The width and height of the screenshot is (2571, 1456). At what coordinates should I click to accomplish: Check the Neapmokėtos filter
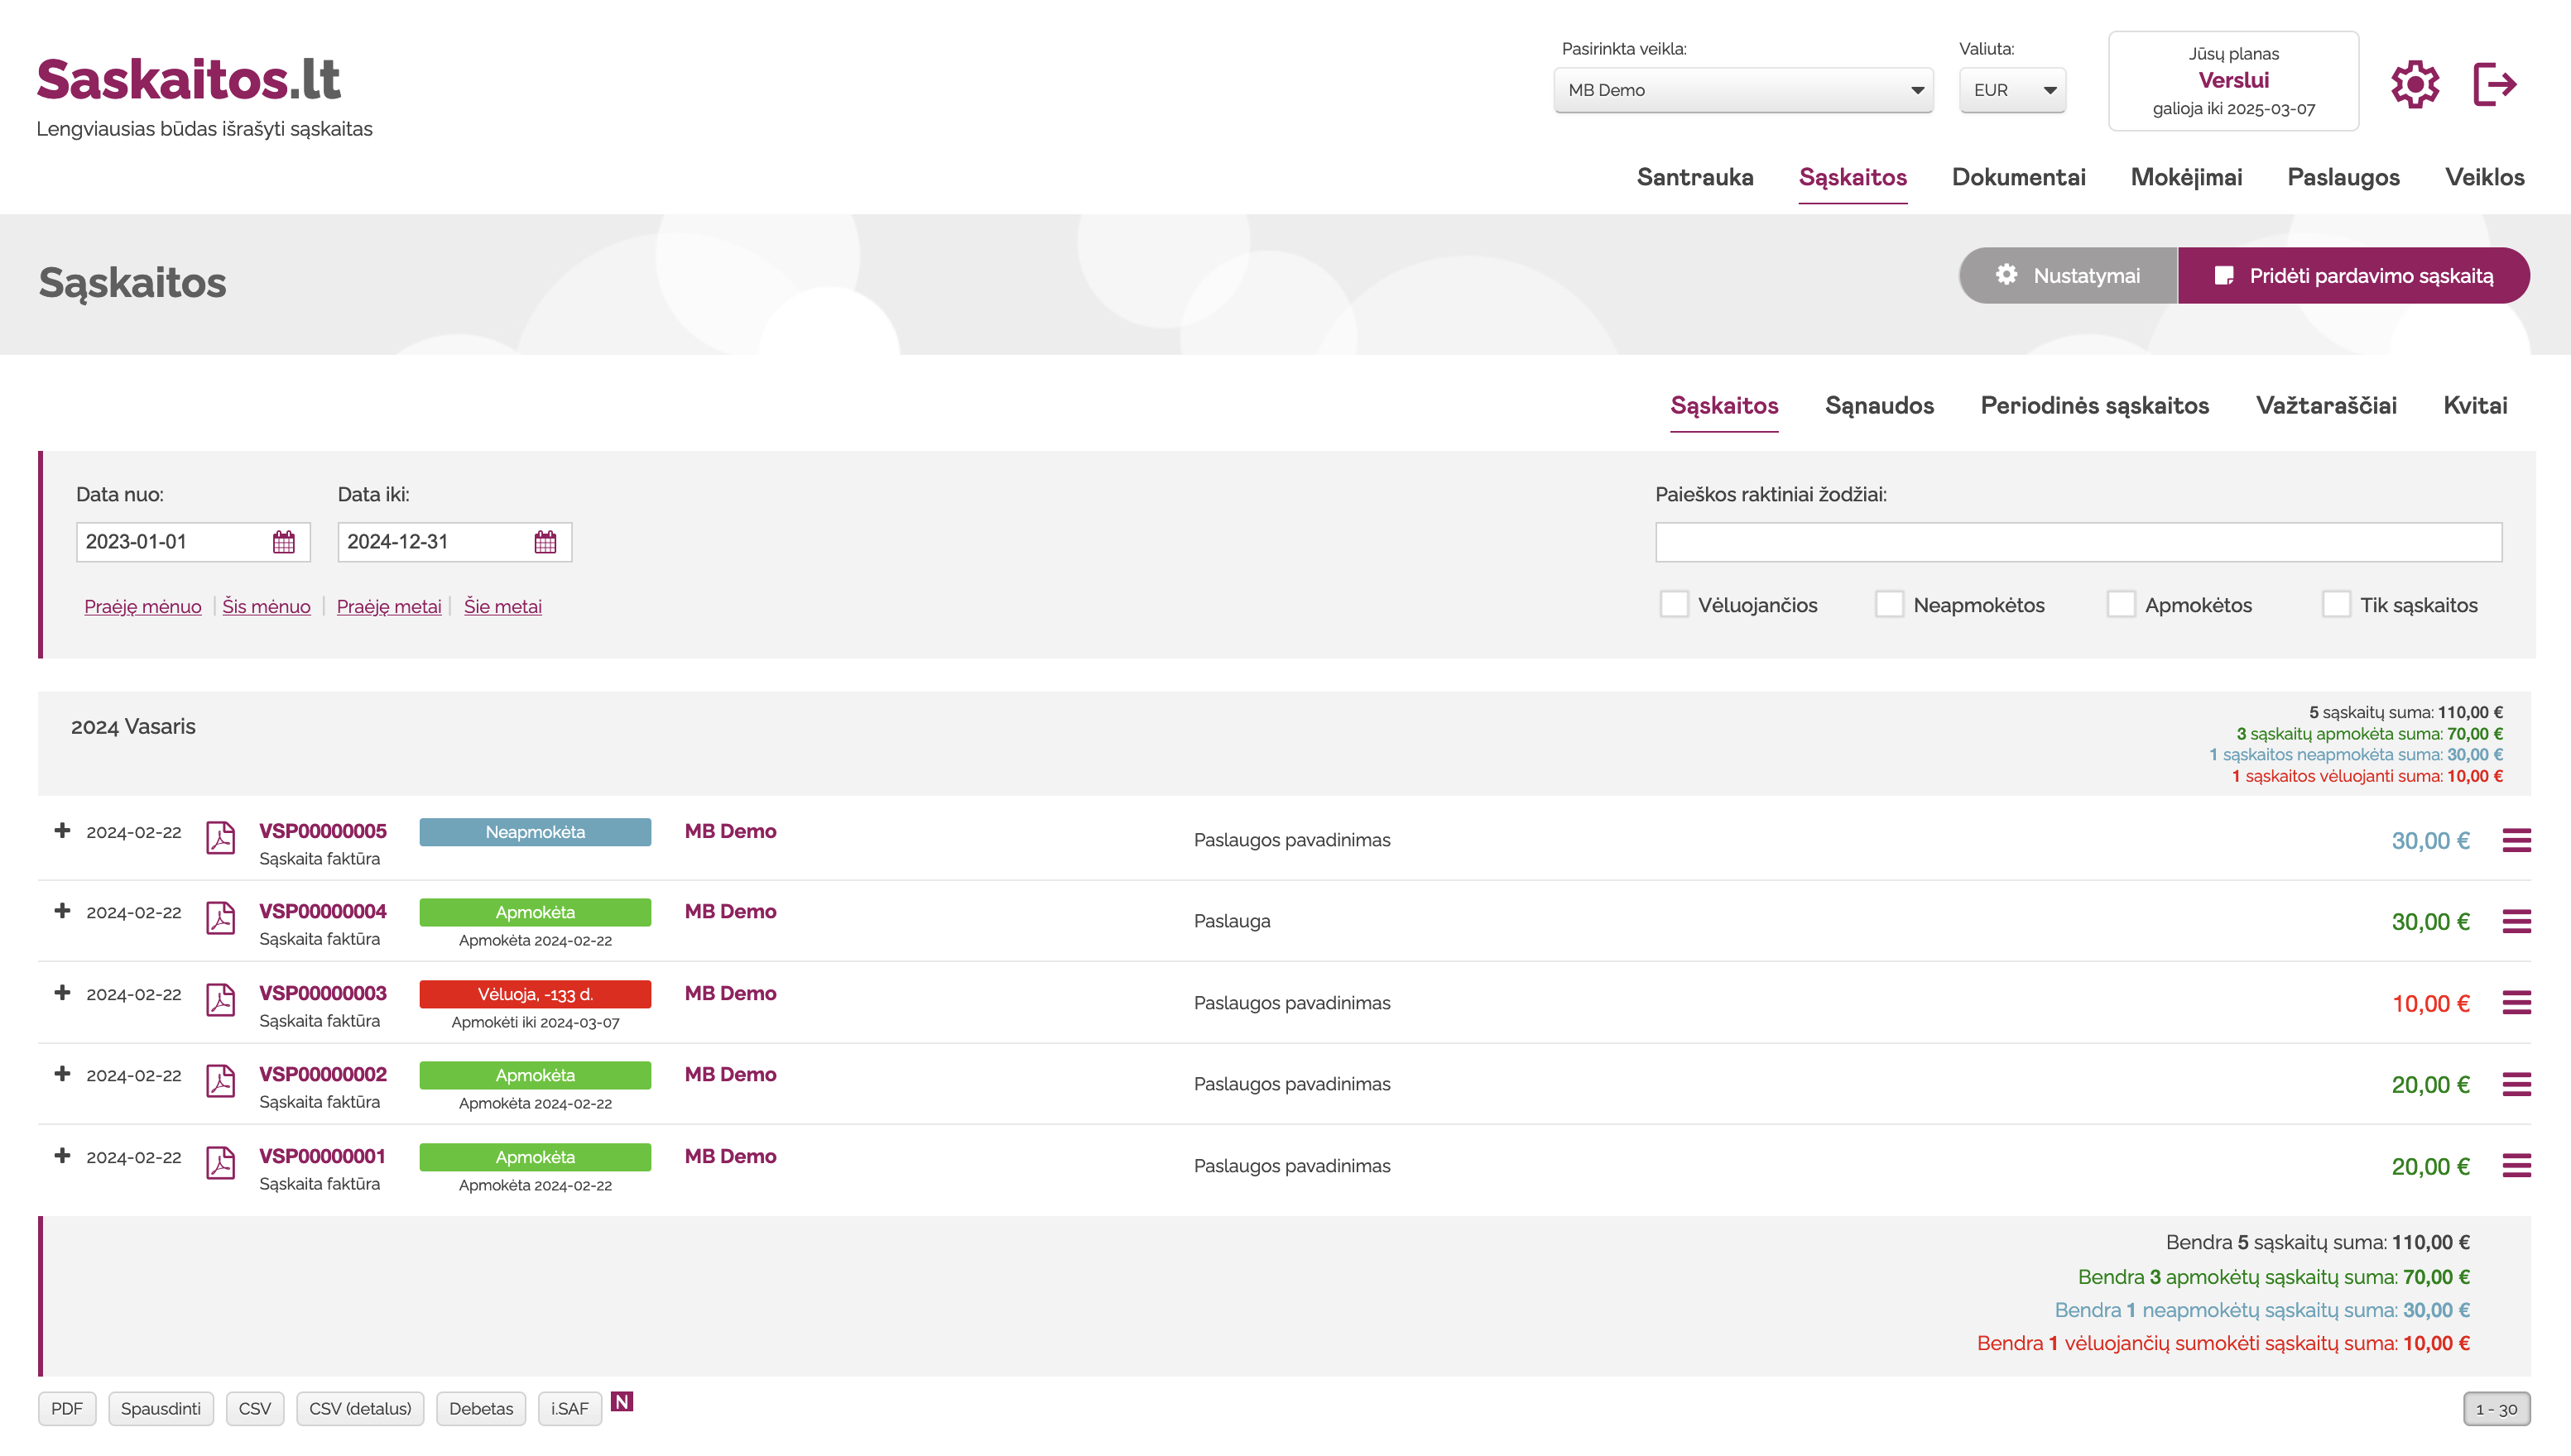pos(1889,605)
